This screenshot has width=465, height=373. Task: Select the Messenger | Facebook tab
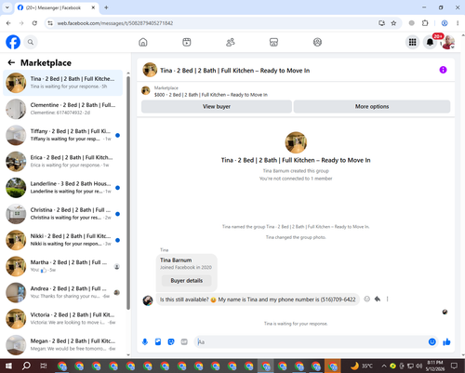57,7
